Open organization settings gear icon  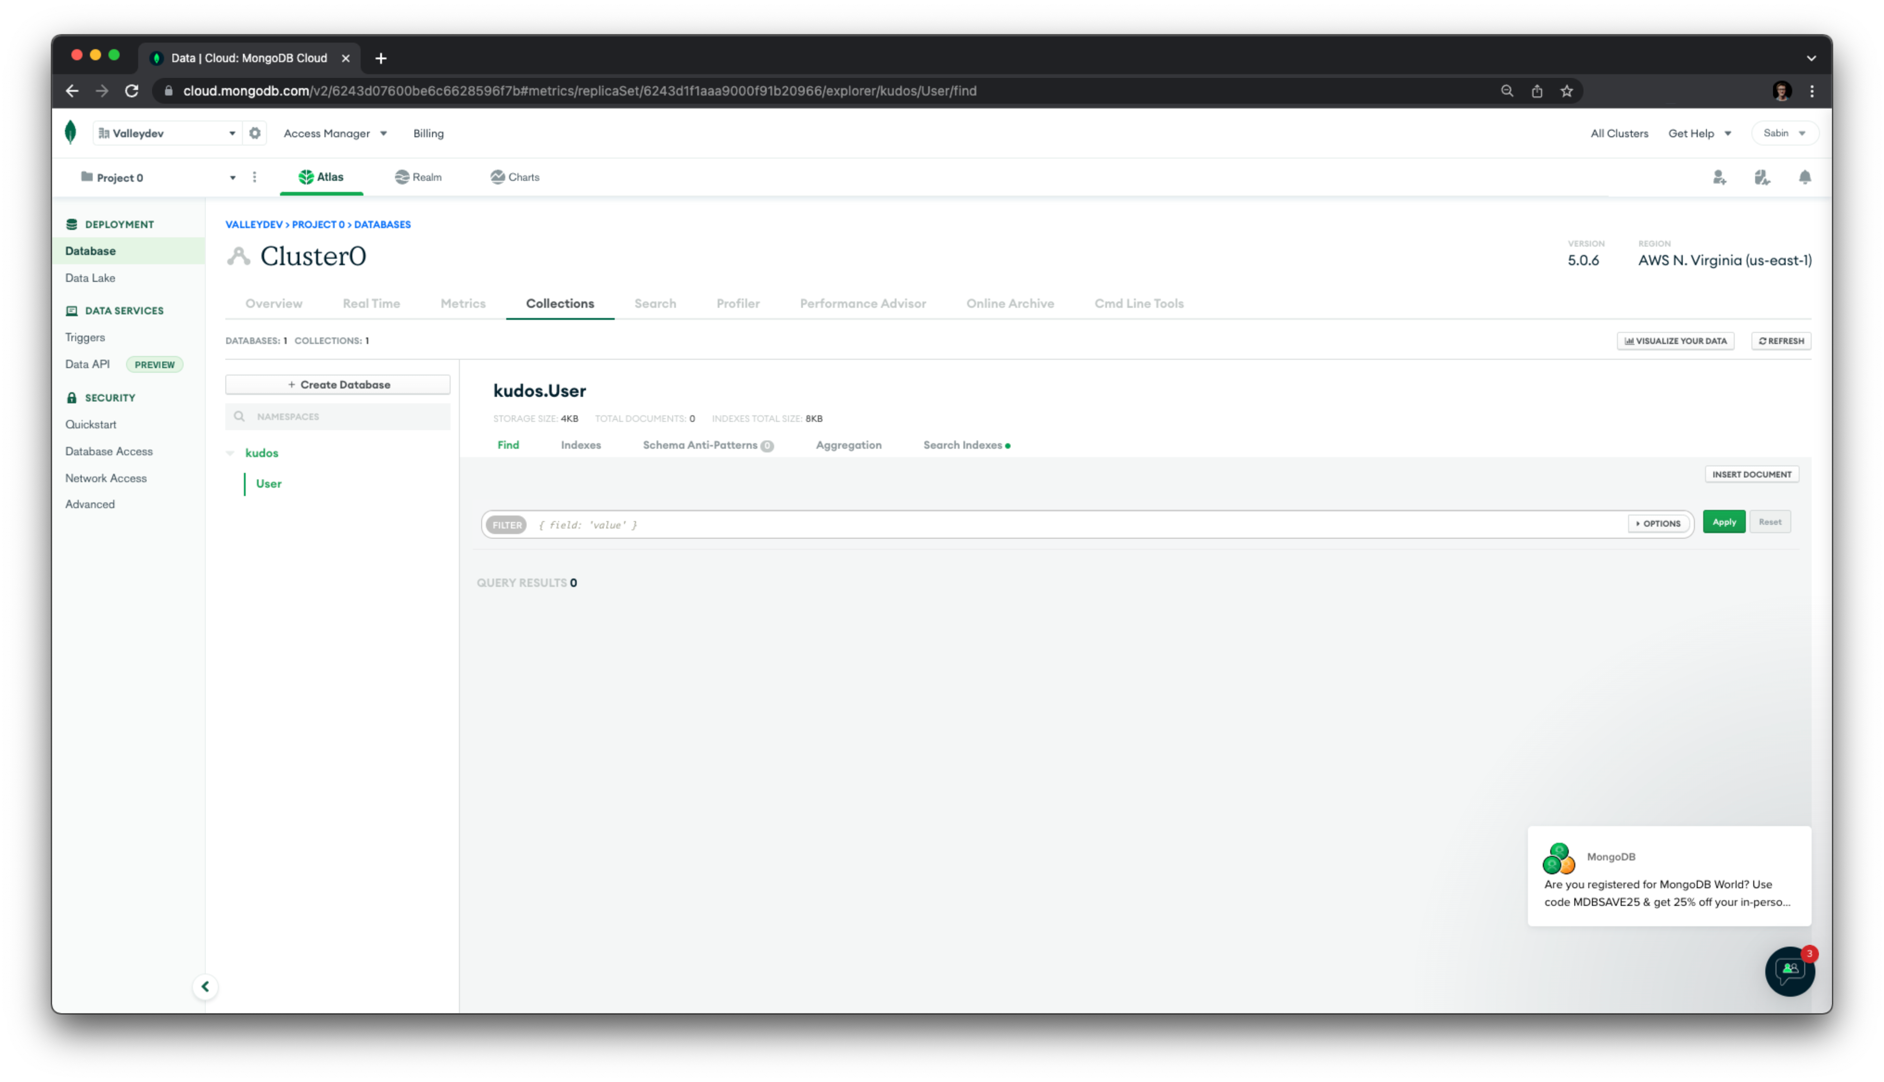255,133
